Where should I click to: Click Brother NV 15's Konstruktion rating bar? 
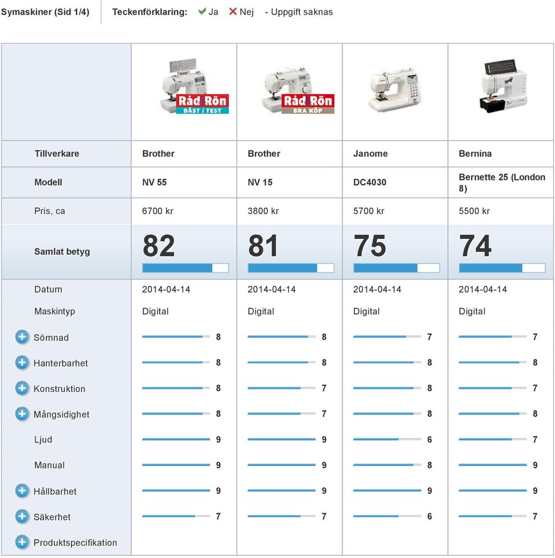(x=282, y=388)
